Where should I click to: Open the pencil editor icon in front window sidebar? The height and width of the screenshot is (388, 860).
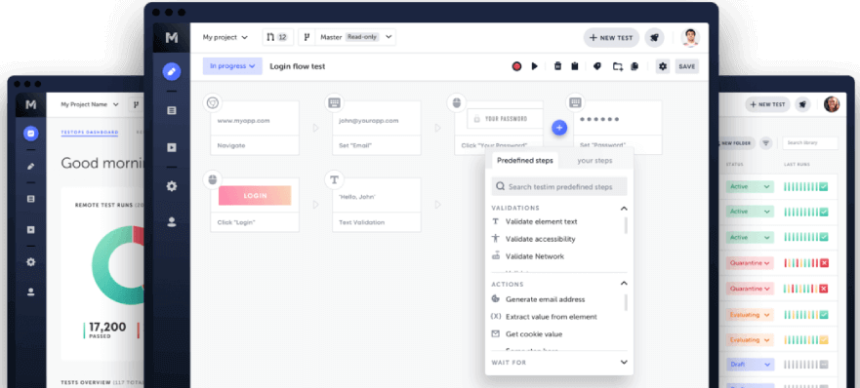point(172,71)
